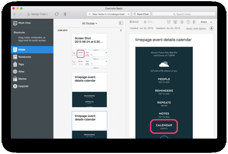The image size is (228, 154).
Task: Delete note with trash icon
Action: [x=194, y=22]
